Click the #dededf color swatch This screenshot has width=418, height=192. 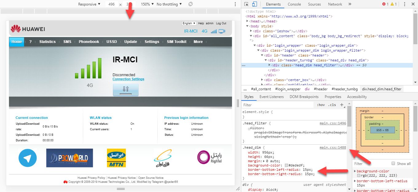[286, 165]
